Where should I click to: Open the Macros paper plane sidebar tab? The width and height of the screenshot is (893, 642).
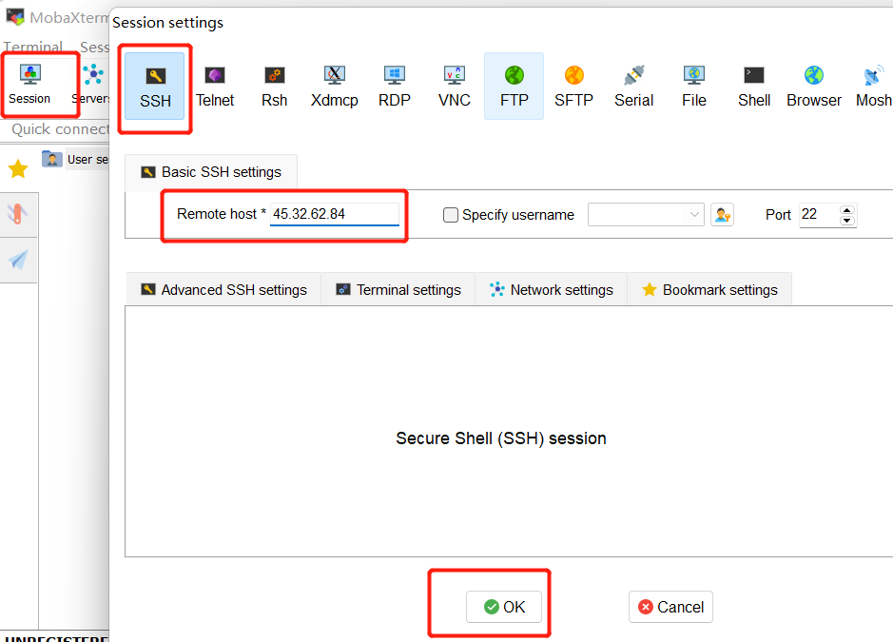[x=18, y=260]
